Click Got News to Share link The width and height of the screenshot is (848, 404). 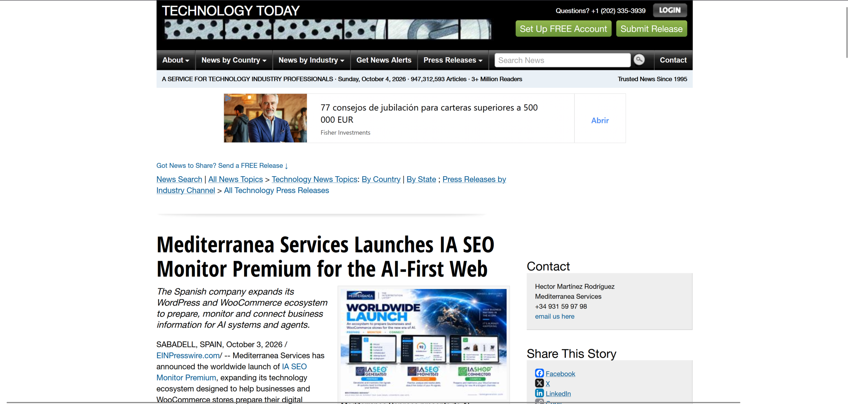tap(222, 166)
